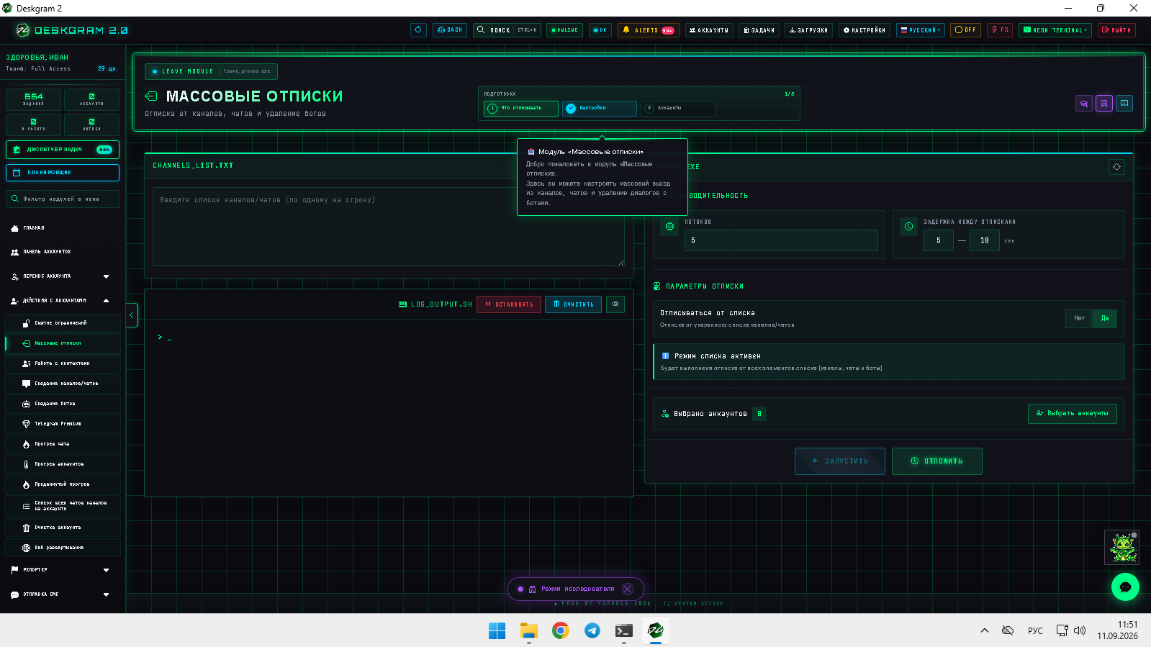Viewport: 1151px width, 647px height.
Task: Go to the Аккаунты step tab
Action: tap(677, 108)
